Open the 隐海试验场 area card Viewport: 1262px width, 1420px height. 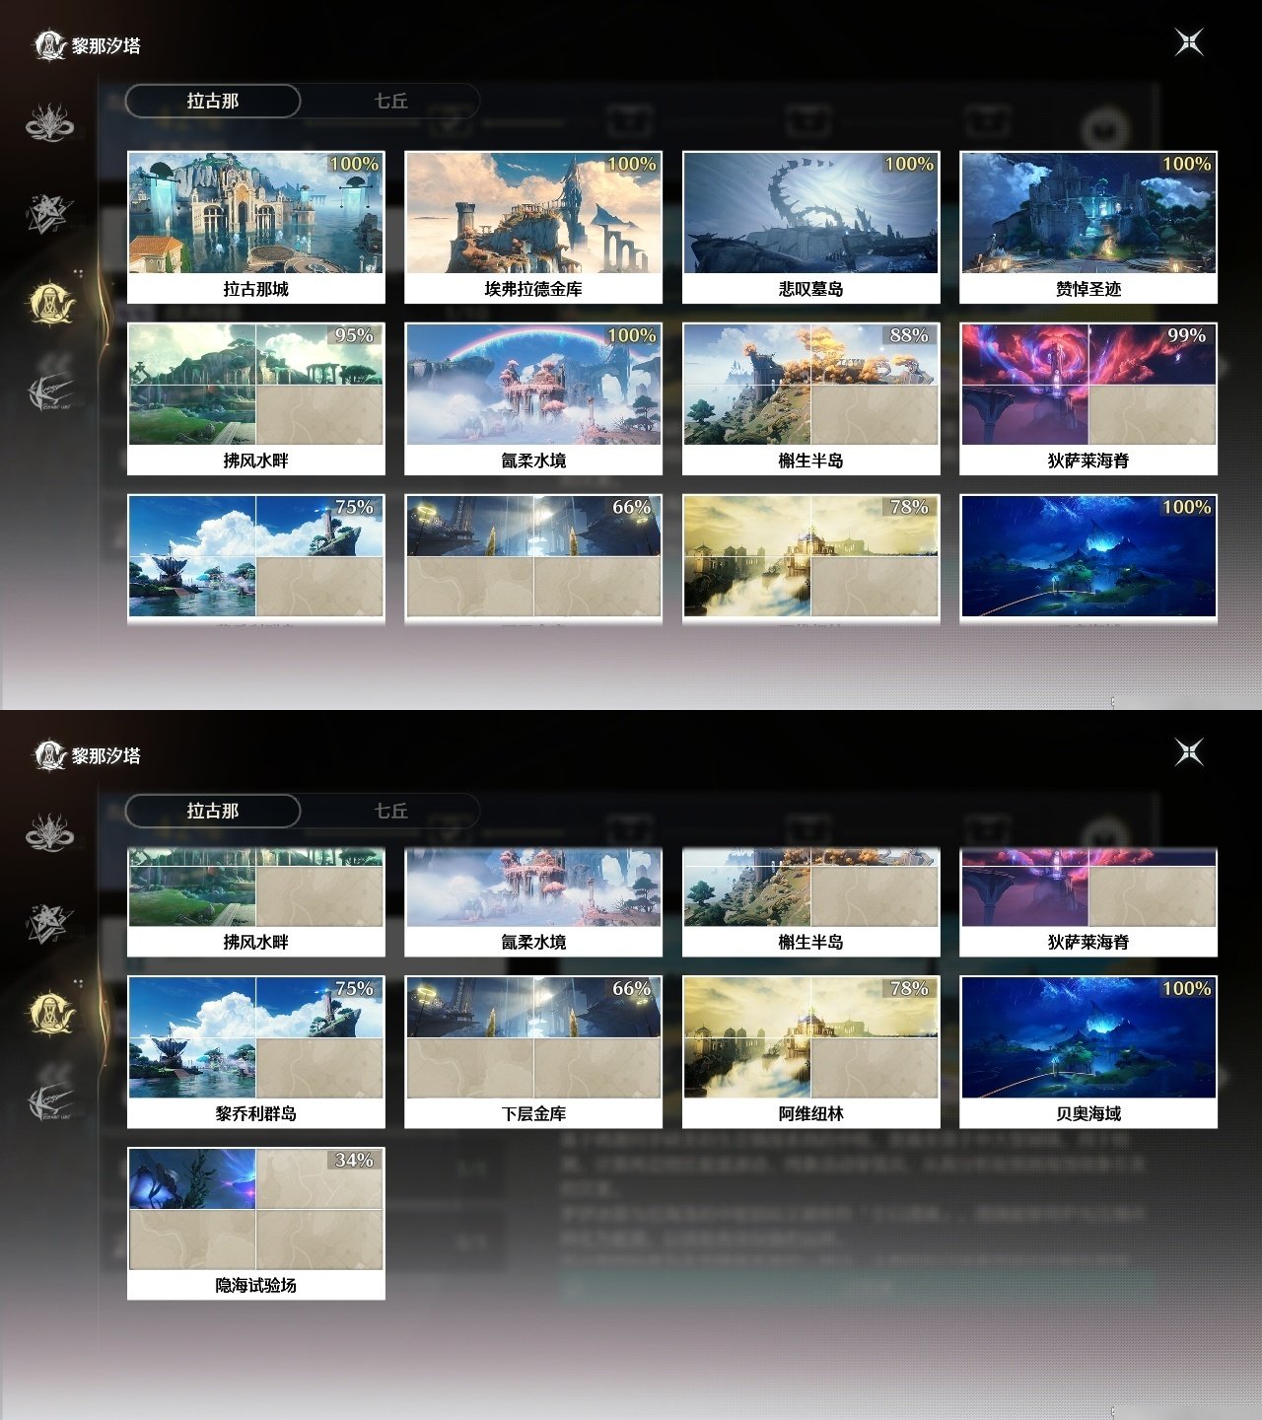pos(256,1223)
